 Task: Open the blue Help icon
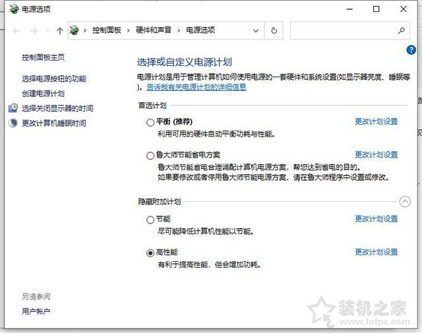pyautogui.click(x=411, y=50)
